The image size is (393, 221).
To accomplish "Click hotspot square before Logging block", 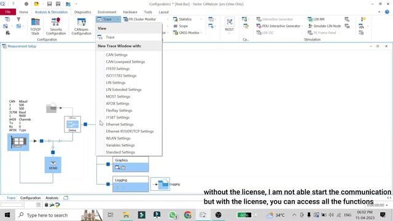I will (108, 184).
